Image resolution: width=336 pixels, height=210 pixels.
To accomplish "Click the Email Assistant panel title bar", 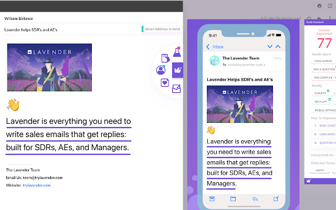I will [320, 22].
